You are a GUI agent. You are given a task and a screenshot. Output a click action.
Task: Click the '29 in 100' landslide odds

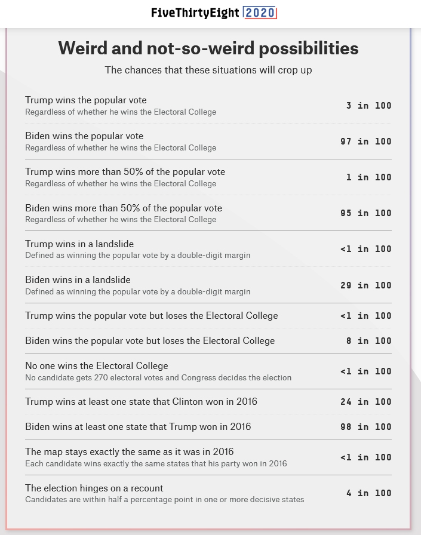coord(365,285)
